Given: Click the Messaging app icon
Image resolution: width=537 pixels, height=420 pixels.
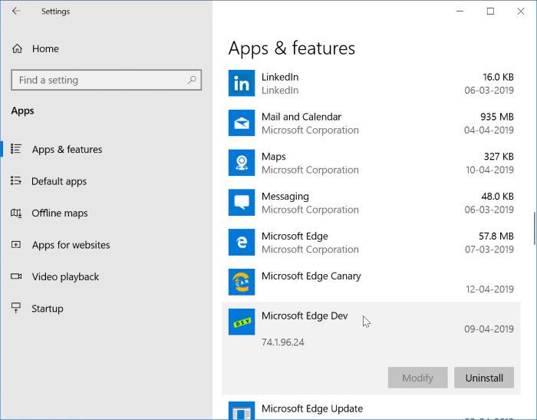Looking at the screenshot, I should pos(242,203).
